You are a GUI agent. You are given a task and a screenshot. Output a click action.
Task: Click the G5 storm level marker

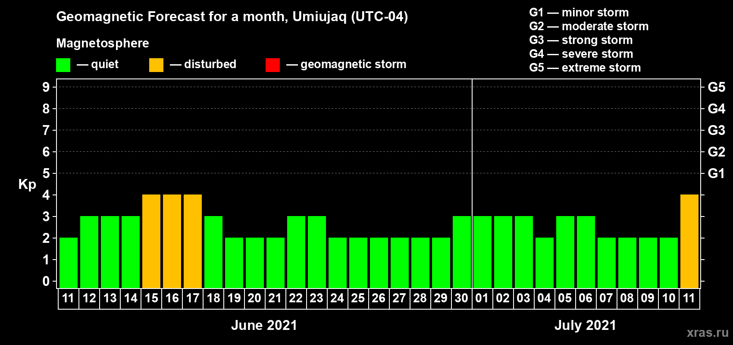(x=716, y=87)
